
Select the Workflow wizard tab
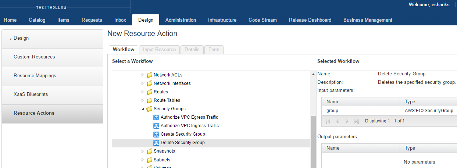pos(124,50)
